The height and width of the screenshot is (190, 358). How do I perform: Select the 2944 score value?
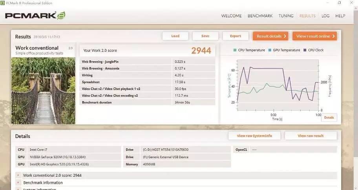coord(201,51)
